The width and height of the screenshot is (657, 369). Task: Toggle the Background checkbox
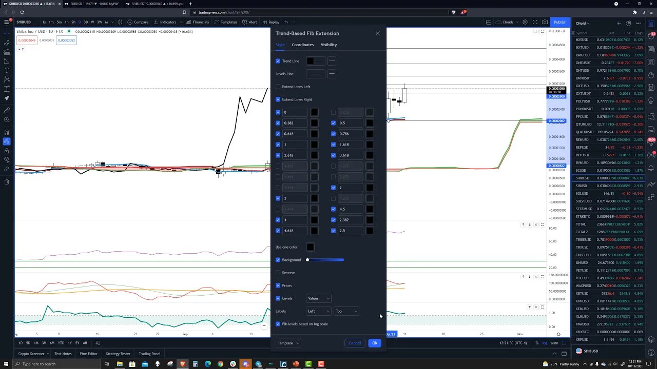(278, 260)
